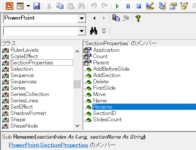
Task: Select the AddBeforeSlide member
Action: point(111,69)
